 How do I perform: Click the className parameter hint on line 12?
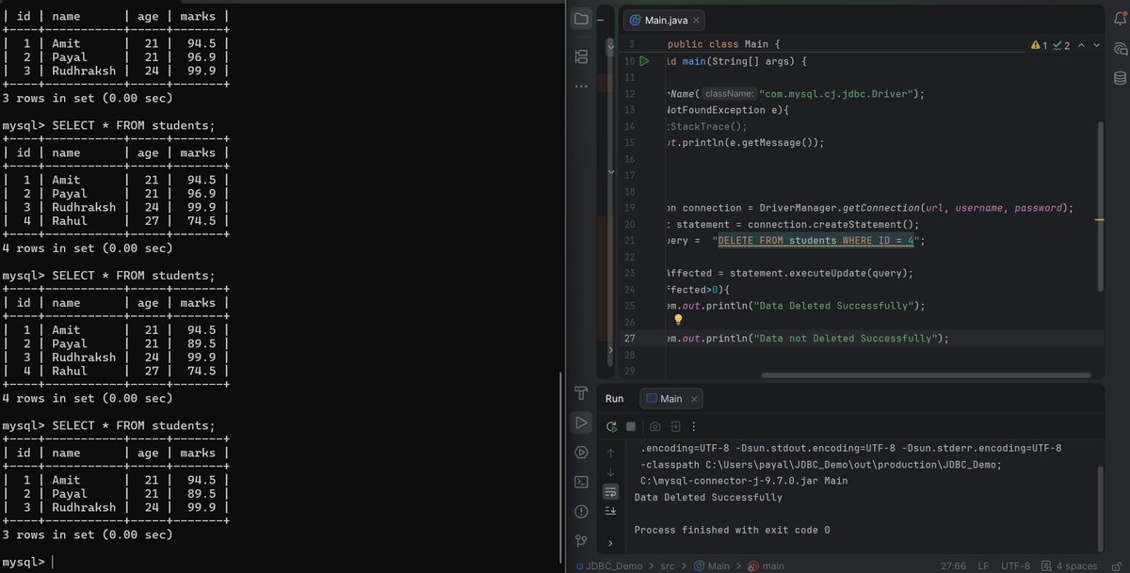728,94
